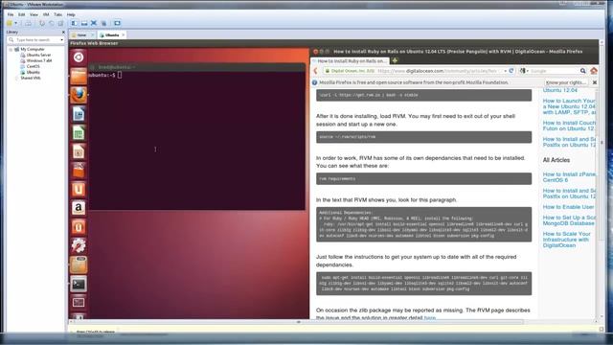Click VMware console view toolbar icon

coord(117,23)
